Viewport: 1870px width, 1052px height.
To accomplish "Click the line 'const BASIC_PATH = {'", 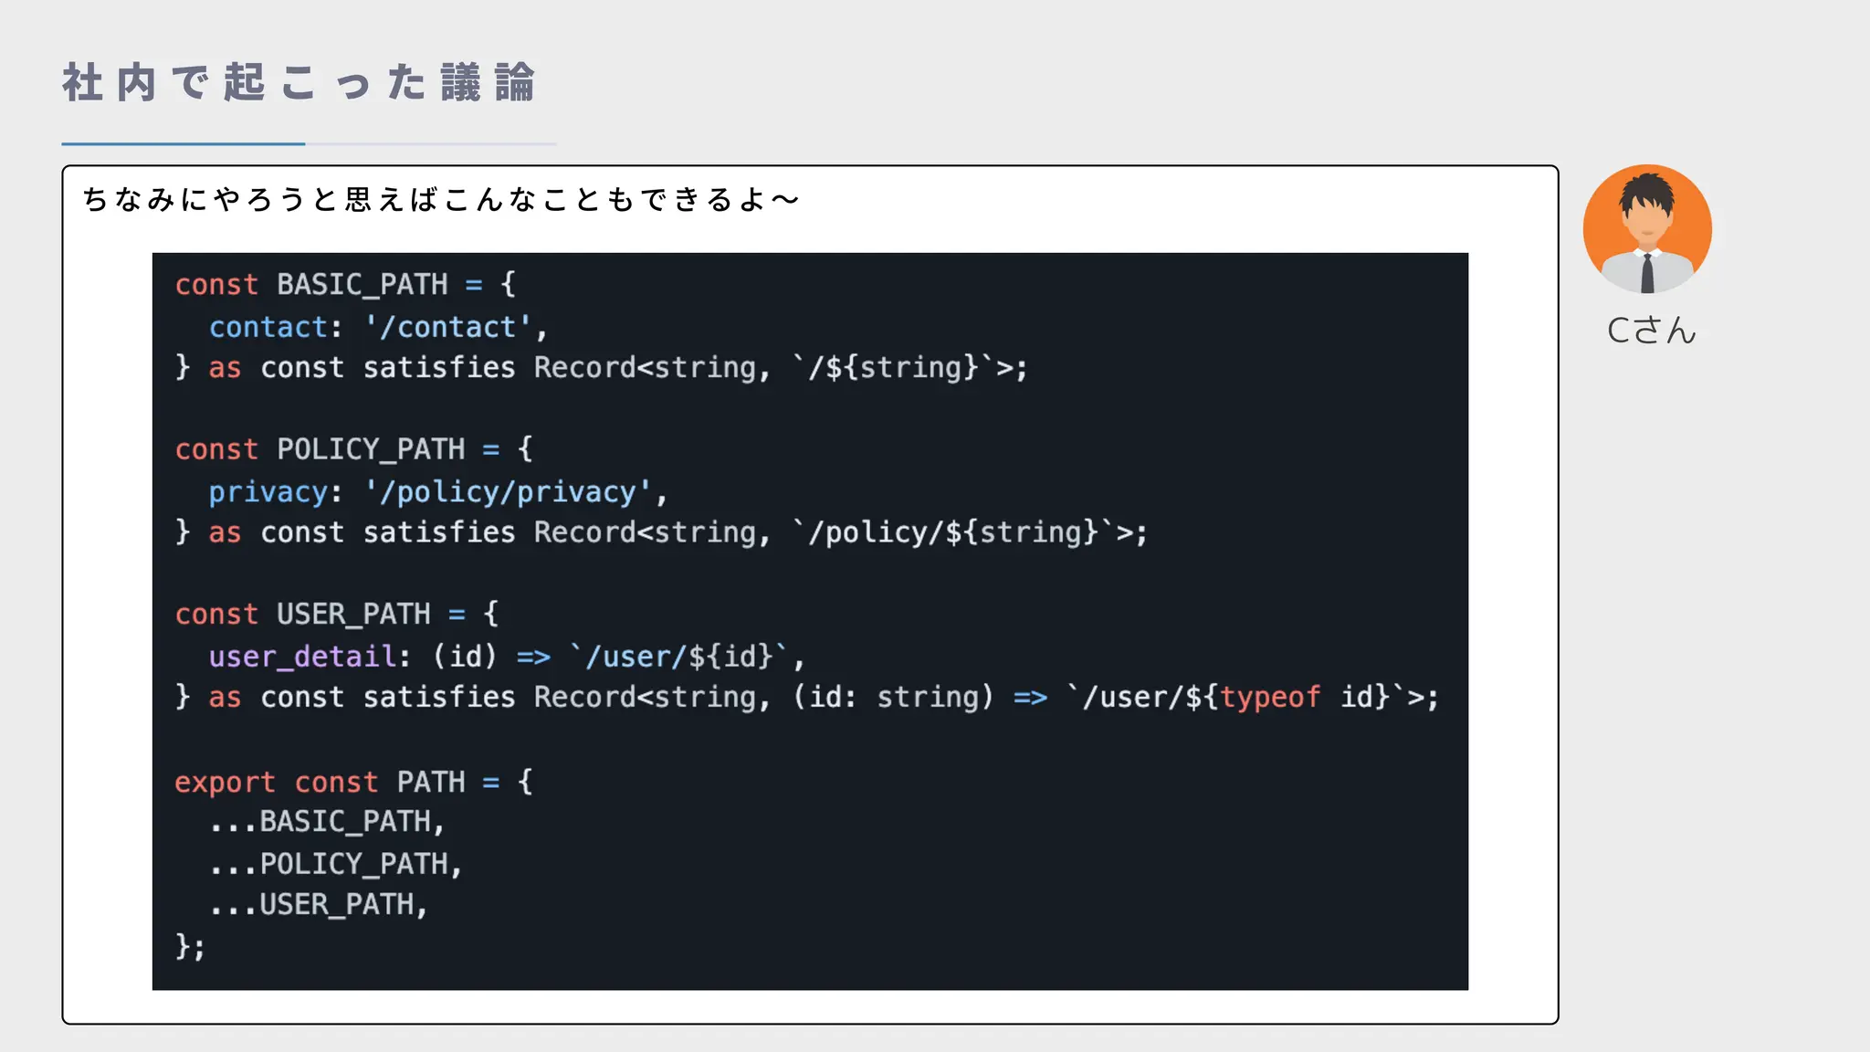I will [345, 284].
